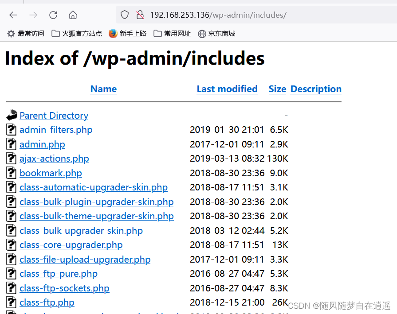Viewport: 397px width, 314px height.
Task: Click the page heading Index of /wp-admin/includes
Action: point(135,58)
